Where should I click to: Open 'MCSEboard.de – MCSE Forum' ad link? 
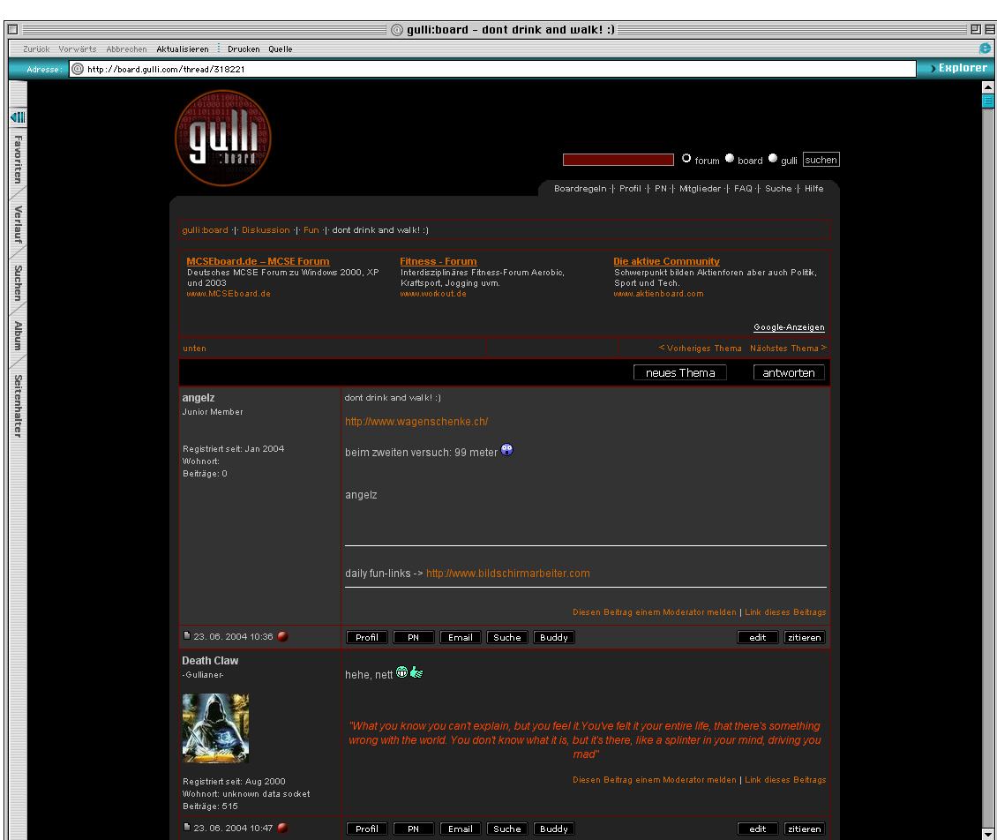[x=259, y=260]
